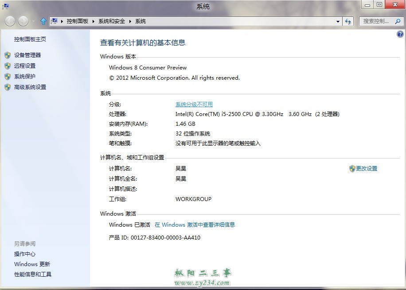
Task: Expand the chevron after 系统和安全
Action: 130,21
